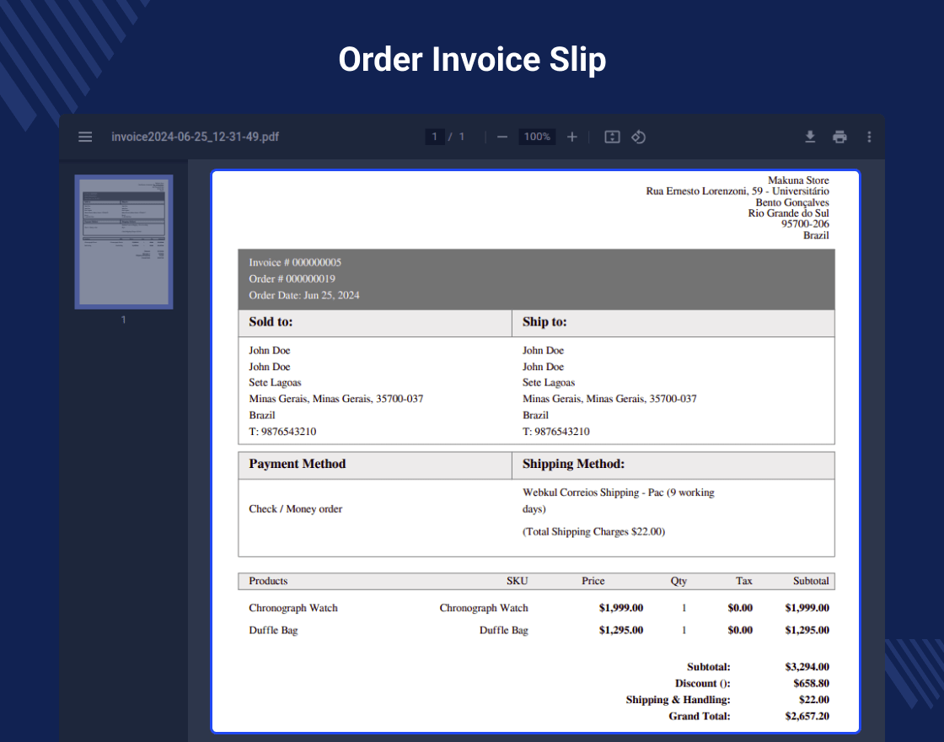The height and width of the screenshot is (742, 944).
Task: Click the $2,657.20 grand total amount
Action: tap(807, 716)
